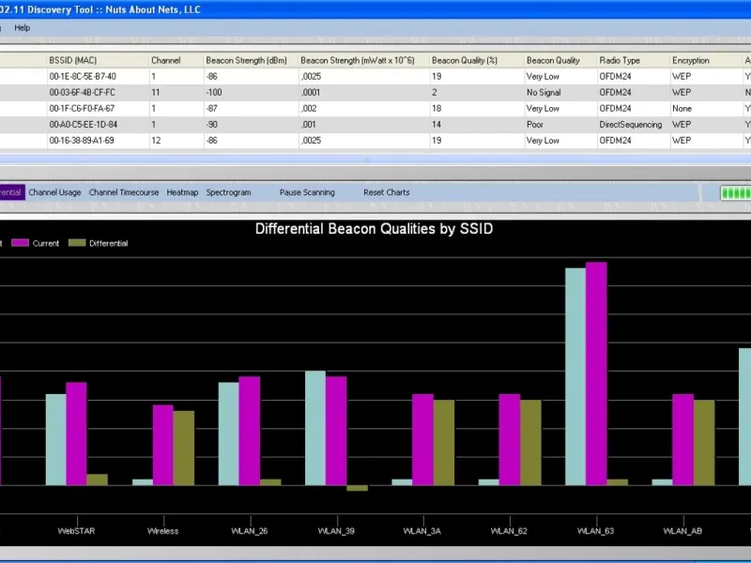Click Reset Charts button

point(387,192)
